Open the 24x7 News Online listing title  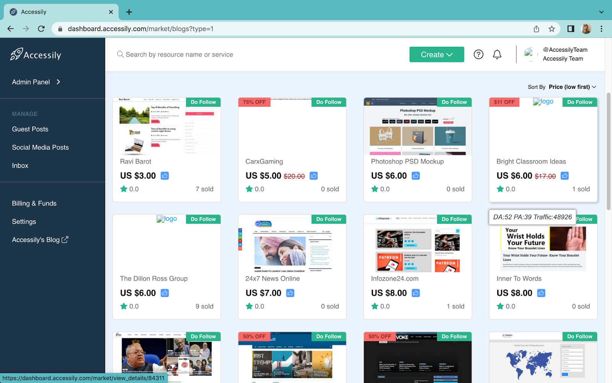pos(273,279)
